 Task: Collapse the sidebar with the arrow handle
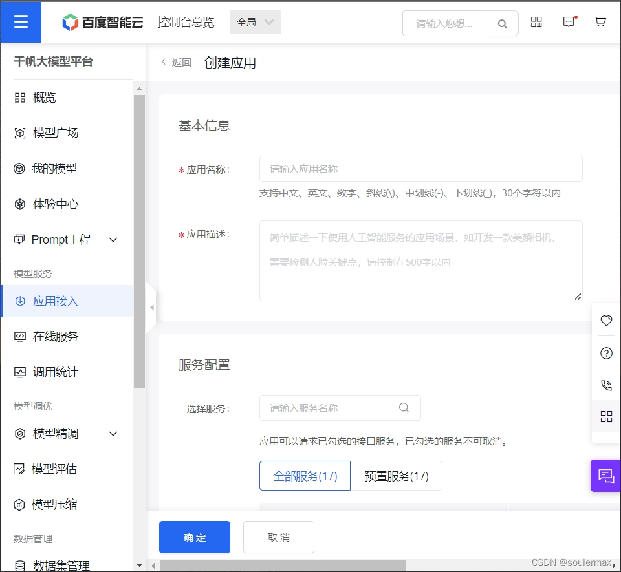151,308
